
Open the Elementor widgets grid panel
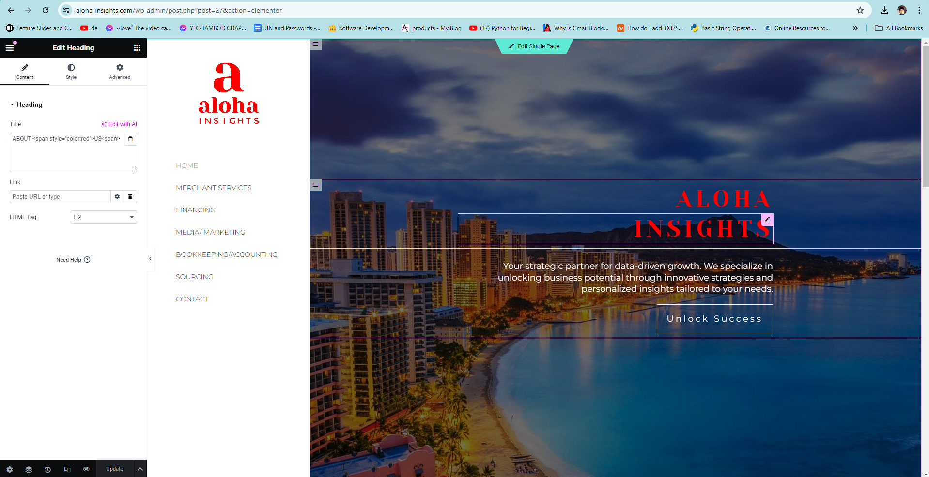click(x=137, y=47)
